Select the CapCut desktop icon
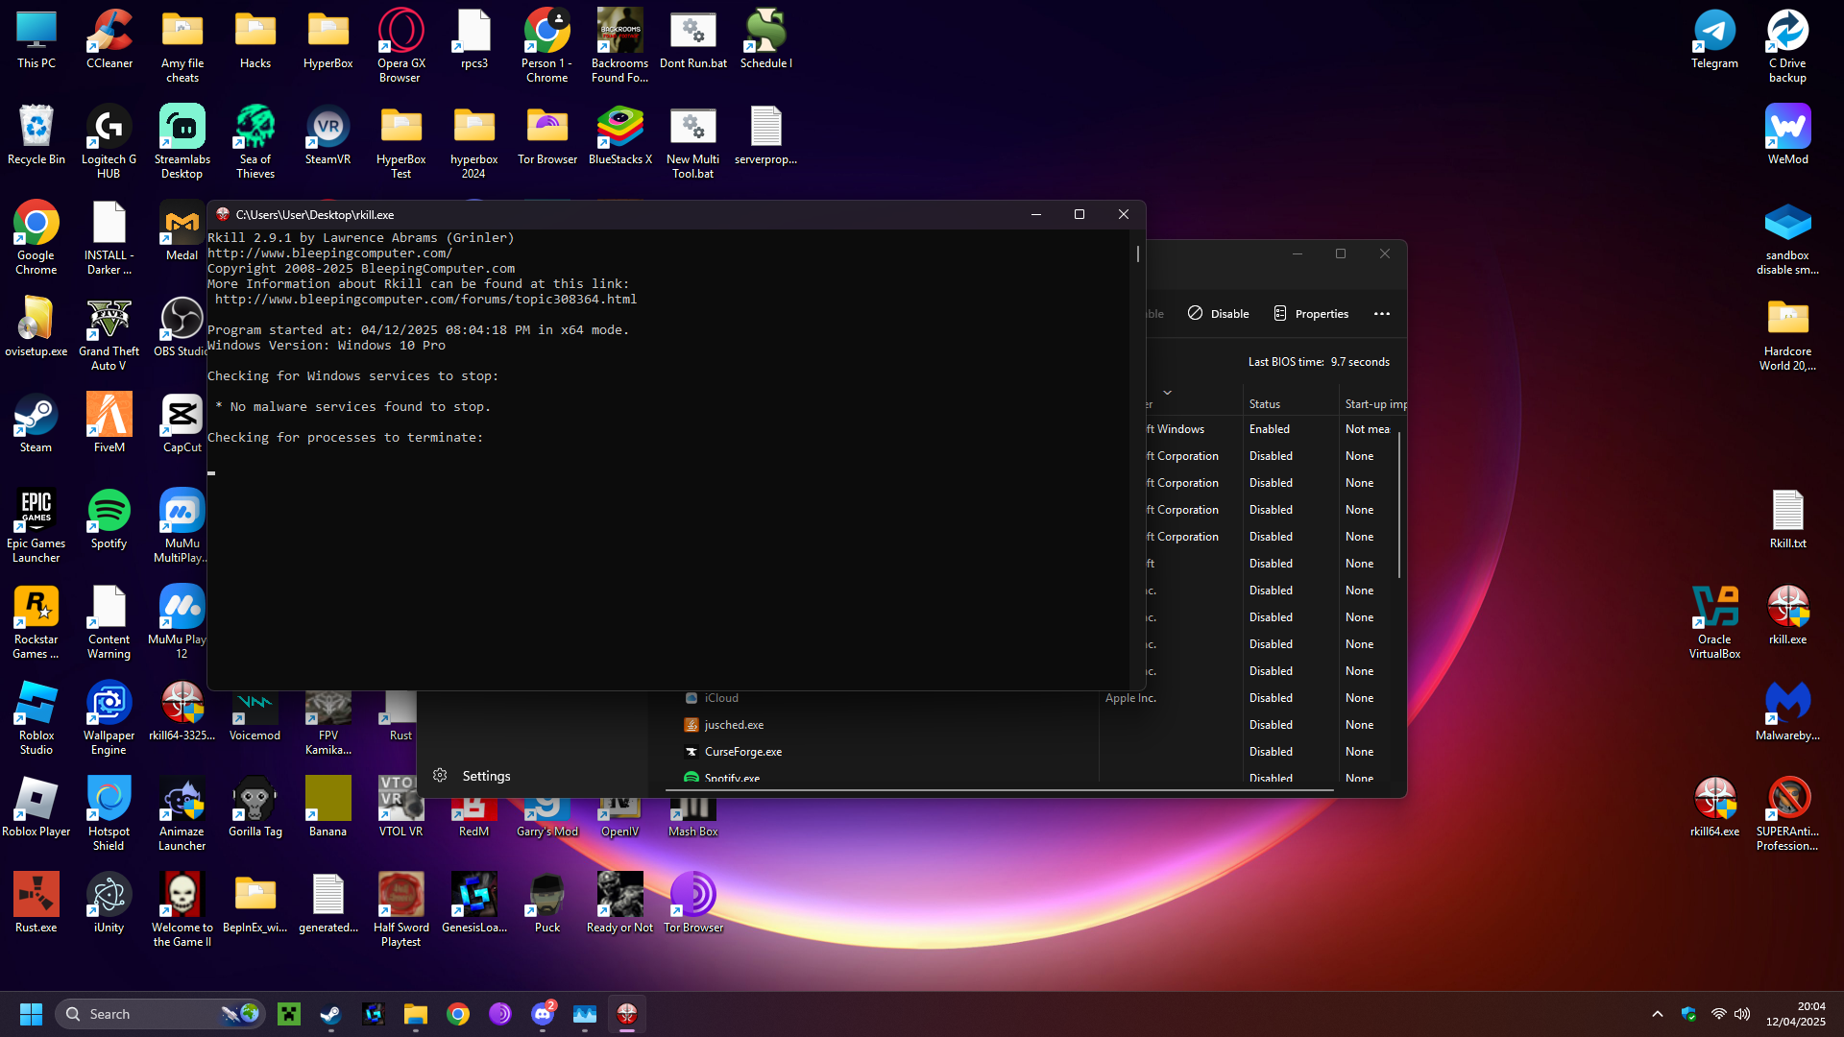This screenshot has width=1844, height=1037. (182, 423)
